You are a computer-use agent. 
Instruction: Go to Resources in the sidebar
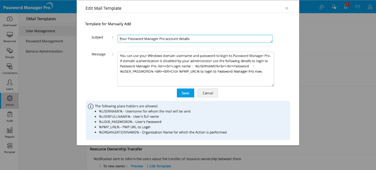(10, 36)
